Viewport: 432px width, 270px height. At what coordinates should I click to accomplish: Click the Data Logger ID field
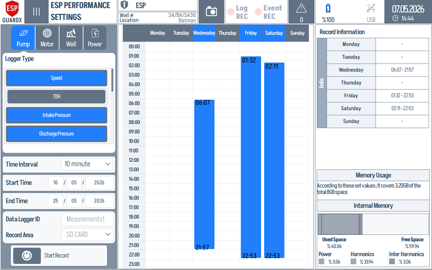pos(87,219)
